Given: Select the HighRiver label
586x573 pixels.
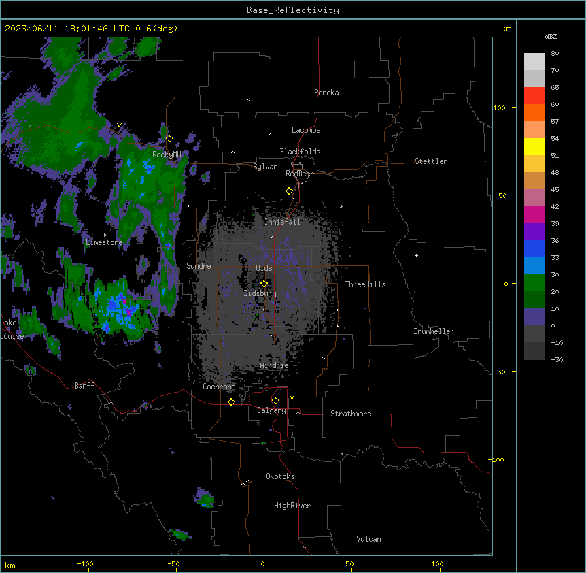Looking at the screenshot, I should [292, 506].
